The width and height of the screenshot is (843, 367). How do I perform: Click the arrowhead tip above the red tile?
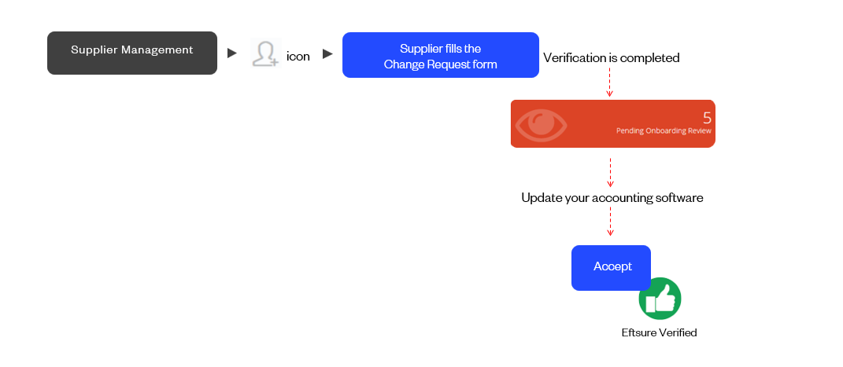(x=610, y=94)
